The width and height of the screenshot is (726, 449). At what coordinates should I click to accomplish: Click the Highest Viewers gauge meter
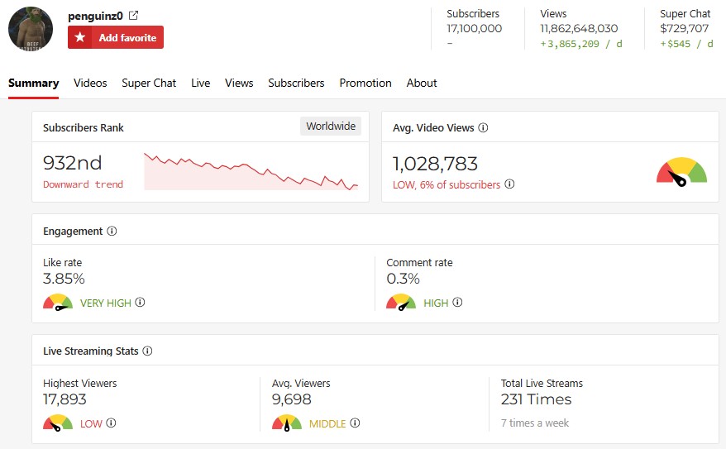(x=58, y=423)
